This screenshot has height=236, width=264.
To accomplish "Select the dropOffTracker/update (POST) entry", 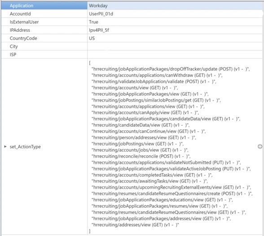I will pos(171,69).
